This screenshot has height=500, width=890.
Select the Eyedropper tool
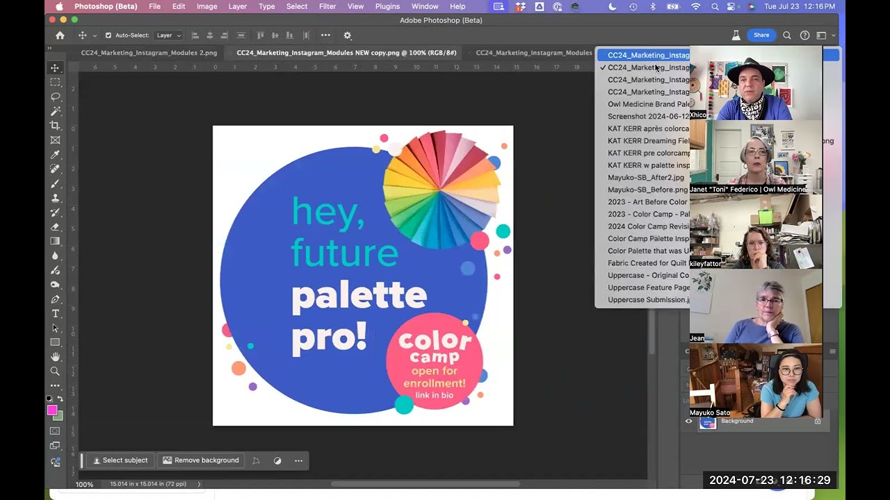(x=55, y=154)
